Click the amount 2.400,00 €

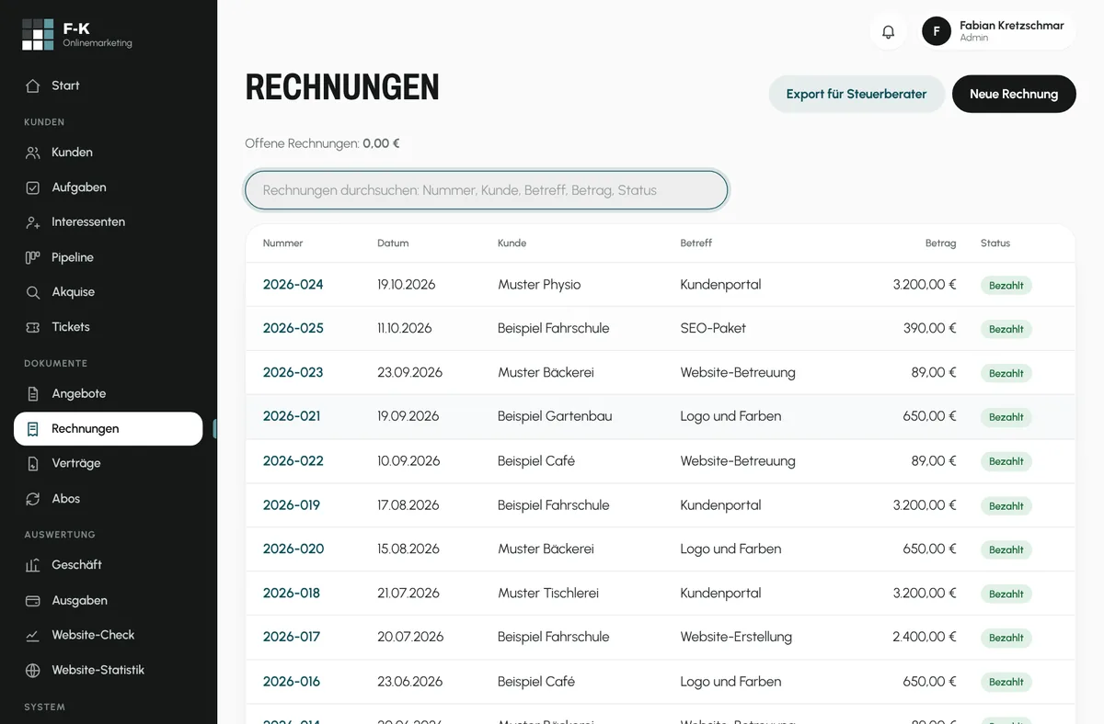tap(925, 637)
